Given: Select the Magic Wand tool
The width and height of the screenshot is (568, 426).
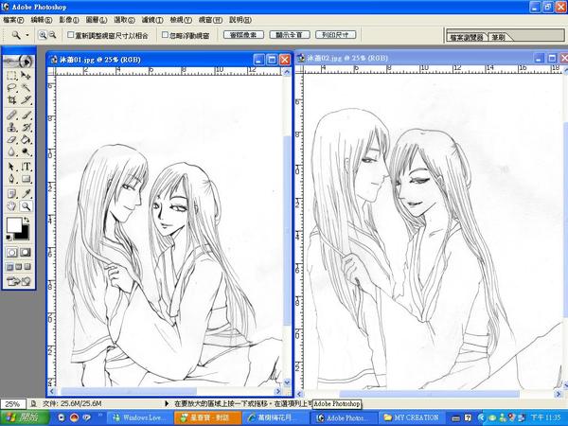Looking at the screenshot, I should [26, 87].
